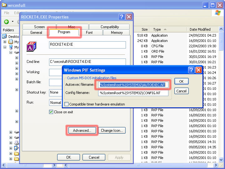Click the My Documents folder icon
Image resolution: width=225 pixels, height=169 pixels.
(11, 42)
